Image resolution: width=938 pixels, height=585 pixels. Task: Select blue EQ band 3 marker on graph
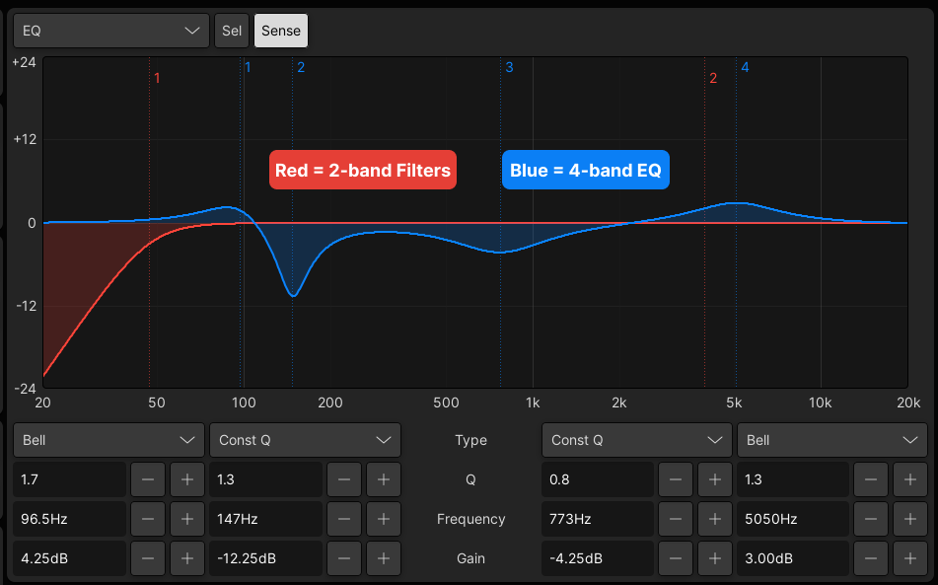tap(509, 67)
